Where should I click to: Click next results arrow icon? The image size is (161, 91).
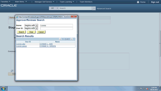pos(71,39)
